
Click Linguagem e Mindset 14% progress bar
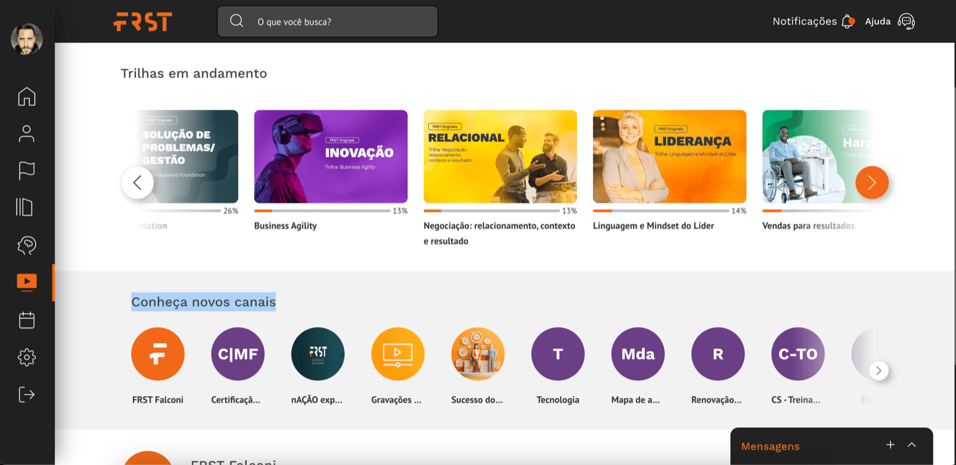click(x=661, y=211)
